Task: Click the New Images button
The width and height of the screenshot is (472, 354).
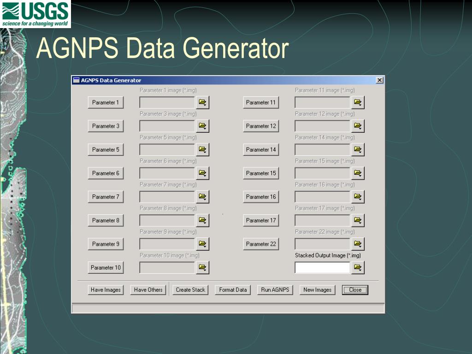Action: click(317, 290)
